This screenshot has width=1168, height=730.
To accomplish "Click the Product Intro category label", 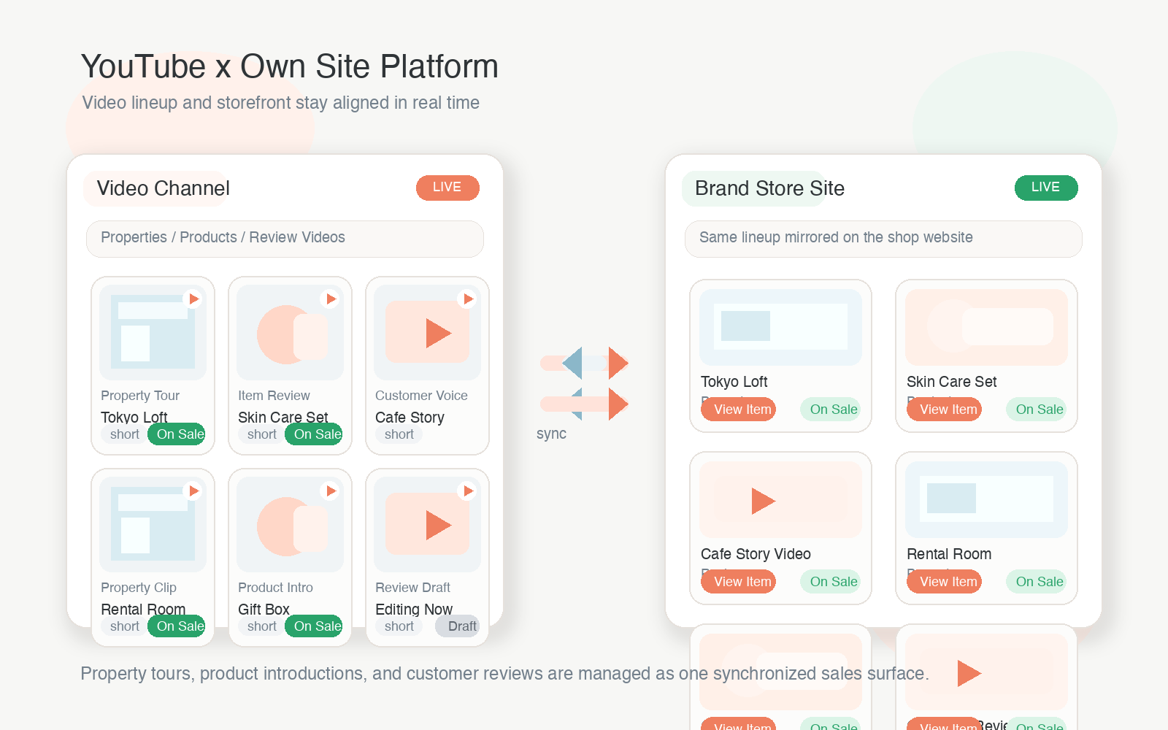I will (x=275, y=588).
